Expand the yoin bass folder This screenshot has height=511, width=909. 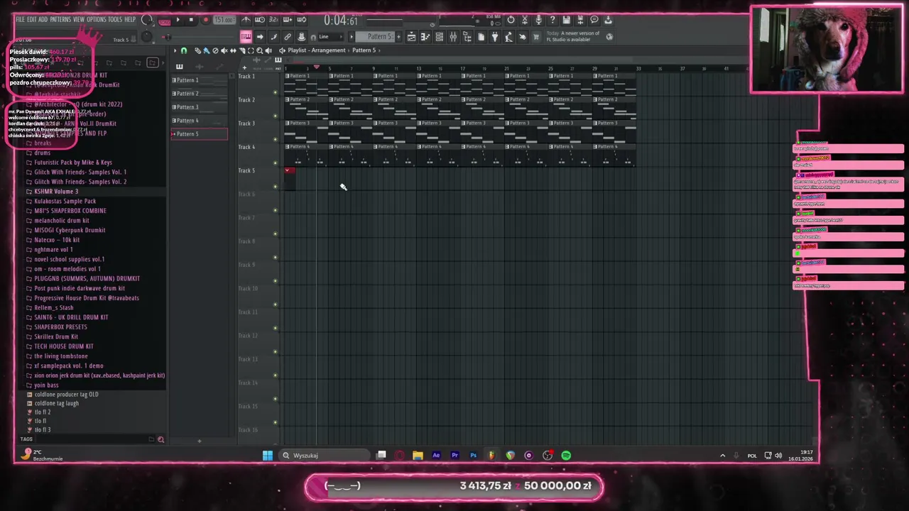46,385
